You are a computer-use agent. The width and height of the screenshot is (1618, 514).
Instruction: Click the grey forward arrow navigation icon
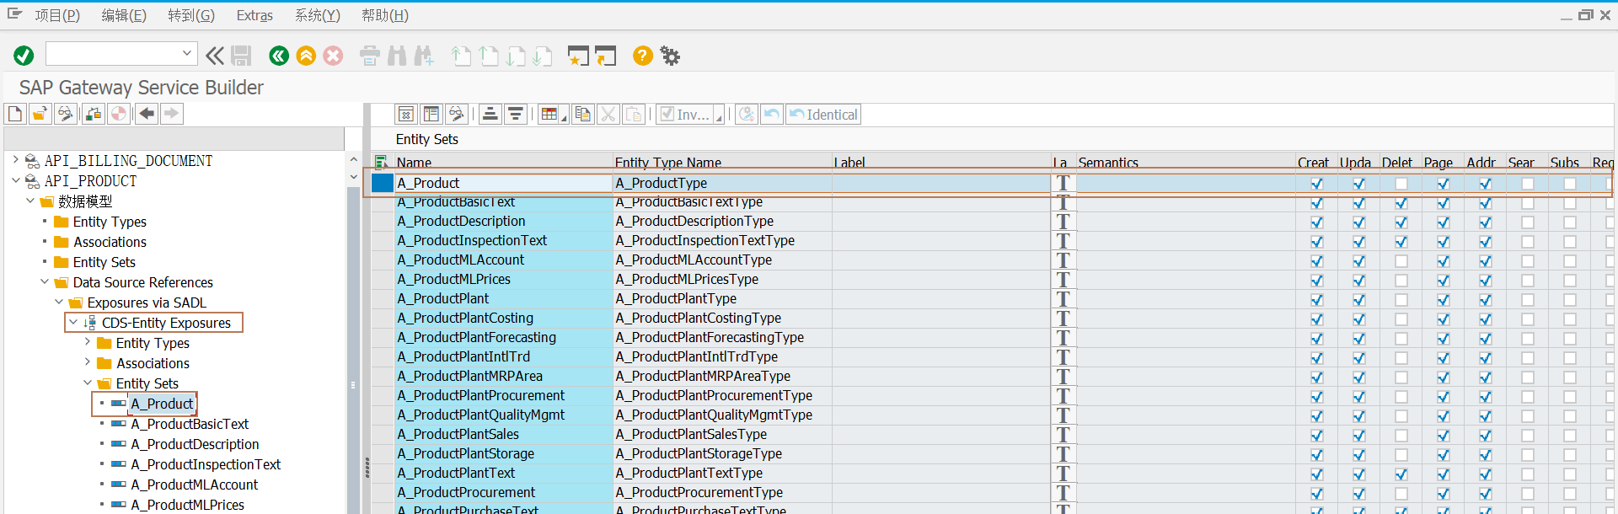click(172, 114)
